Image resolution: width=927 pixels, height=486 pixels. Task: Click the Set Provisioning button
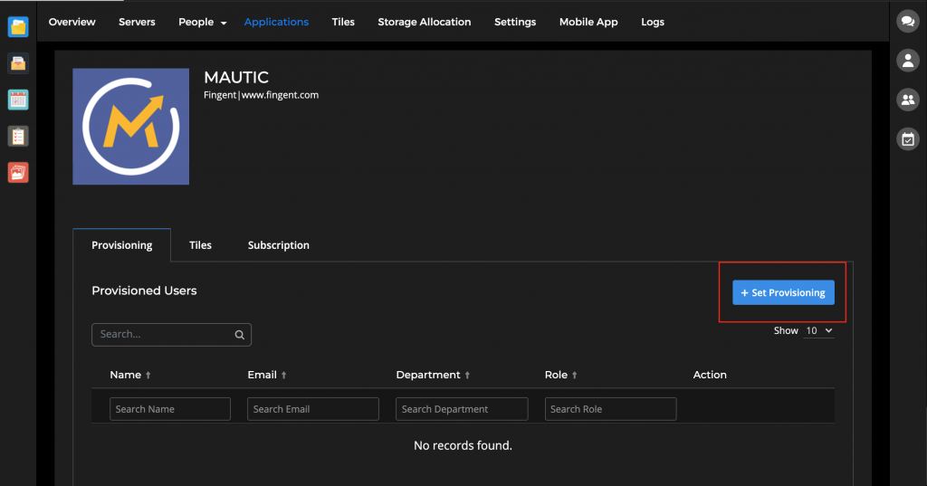[783, 292]
